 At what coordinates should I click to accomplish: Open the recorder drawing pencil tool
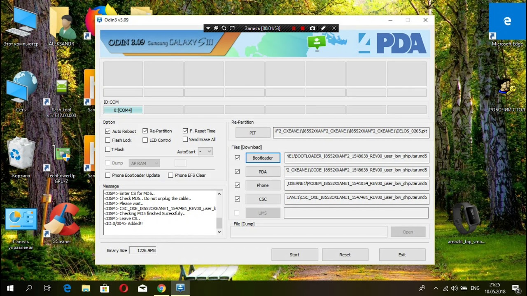pyautogui.click(x=323, y=28)
